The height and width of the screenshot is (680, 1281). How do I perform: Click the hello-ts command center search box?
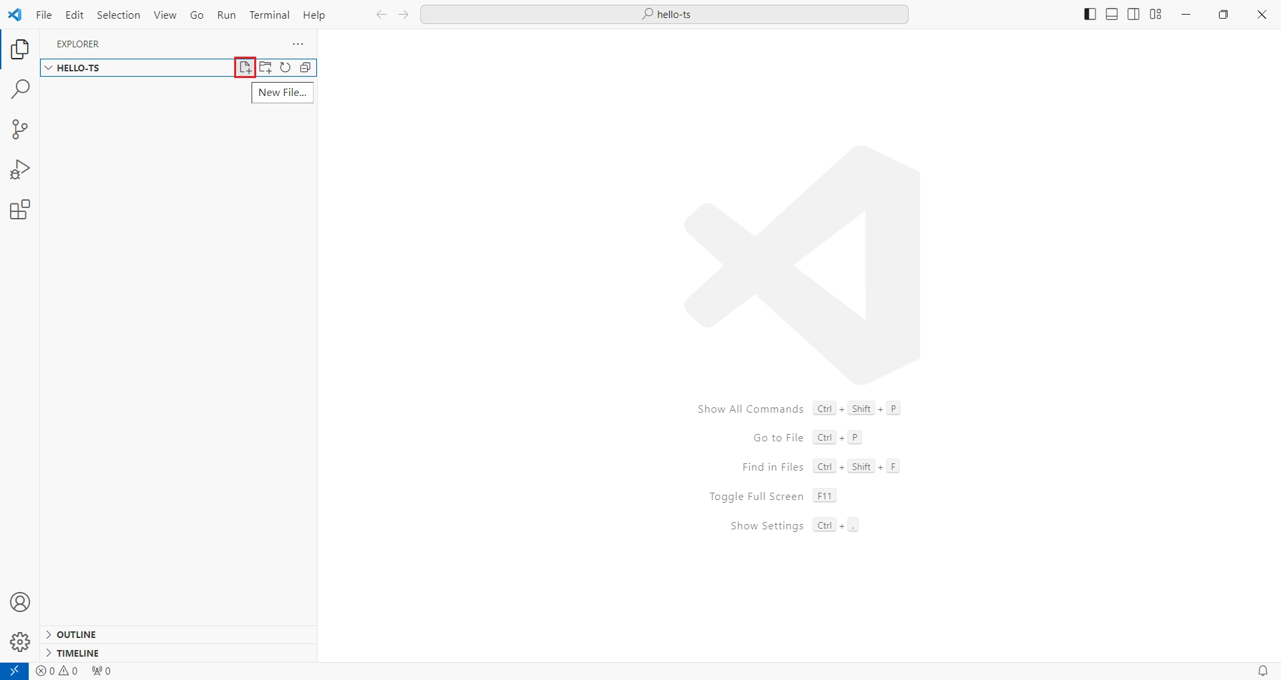[665, 15]
